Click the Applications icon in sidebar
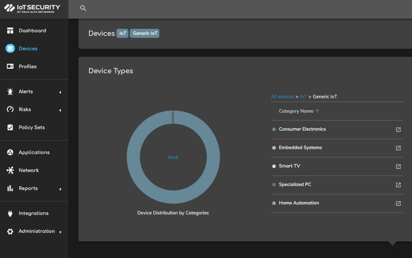 click(x=10, y=152)
